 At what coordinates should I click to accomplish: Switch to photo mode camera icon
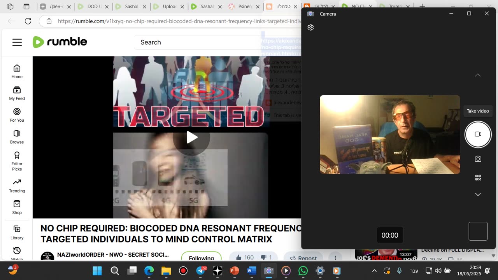478,159
